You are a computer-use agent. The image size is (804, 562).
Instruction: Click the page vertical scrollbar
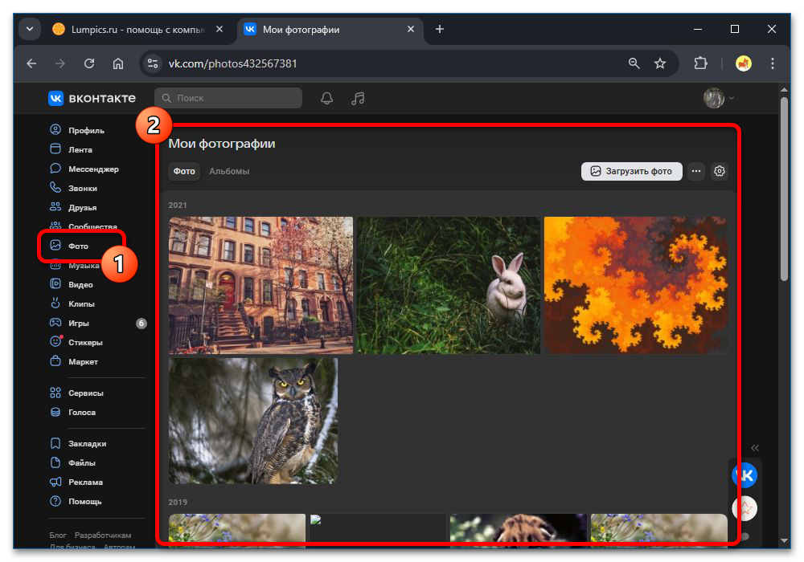(x=784, y=189)
